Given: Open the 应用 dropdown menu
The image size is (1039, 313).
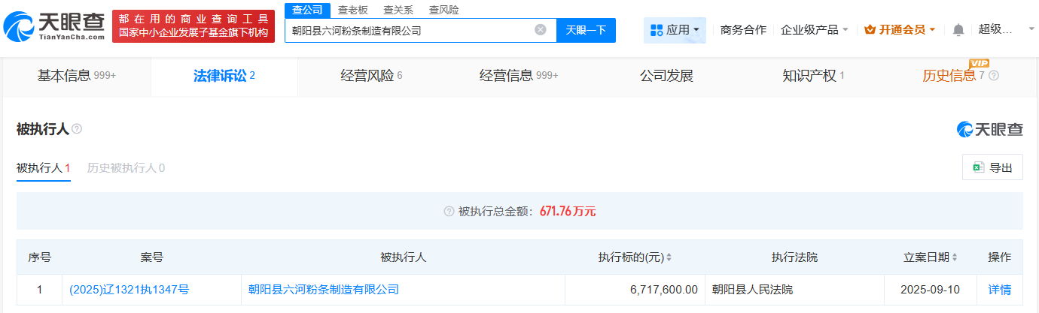Looking at the screenshot, I should pos(675,30).
